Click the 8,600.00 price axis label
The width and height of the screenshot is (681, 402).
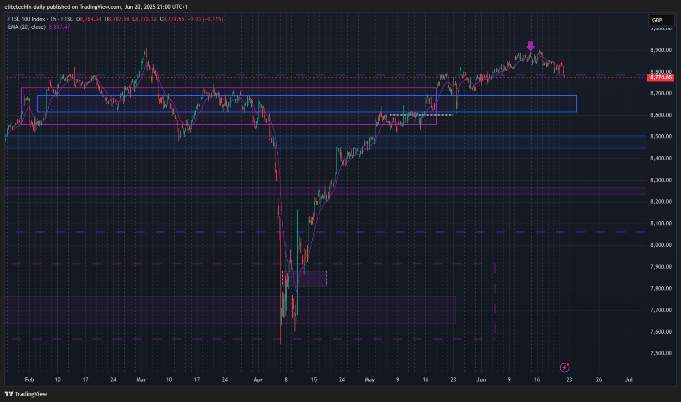click(x=661, y=115)
